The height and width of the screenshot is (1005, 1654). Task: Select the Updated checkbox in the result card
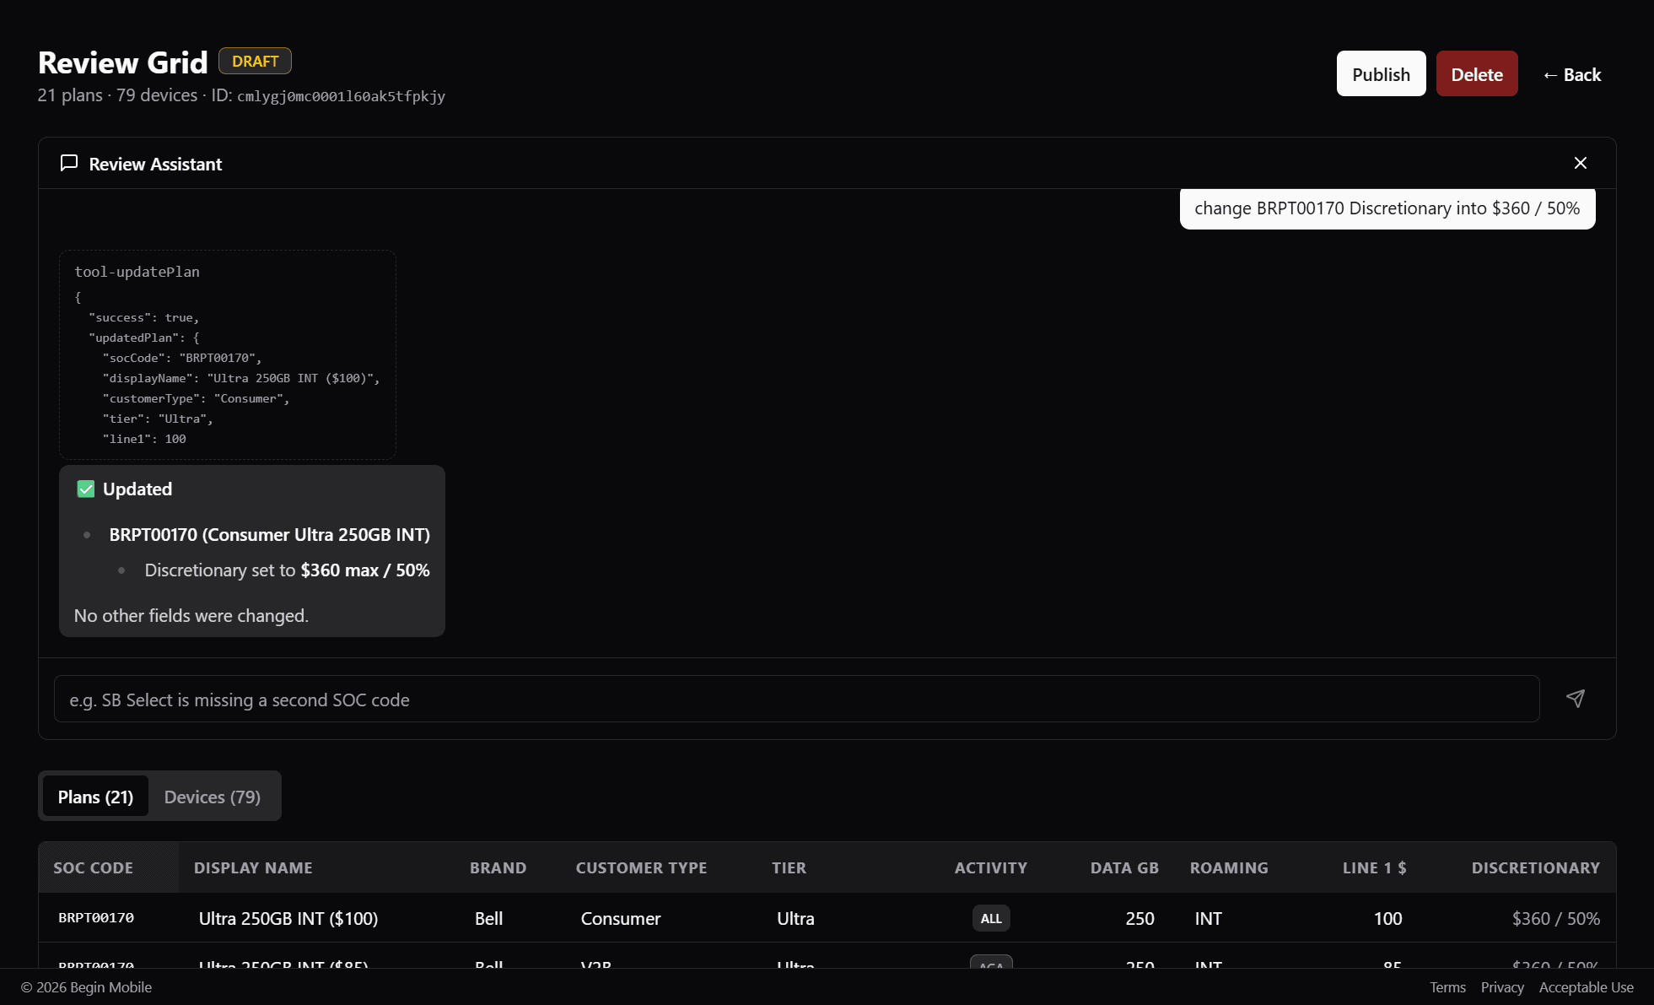coord(85,489)
